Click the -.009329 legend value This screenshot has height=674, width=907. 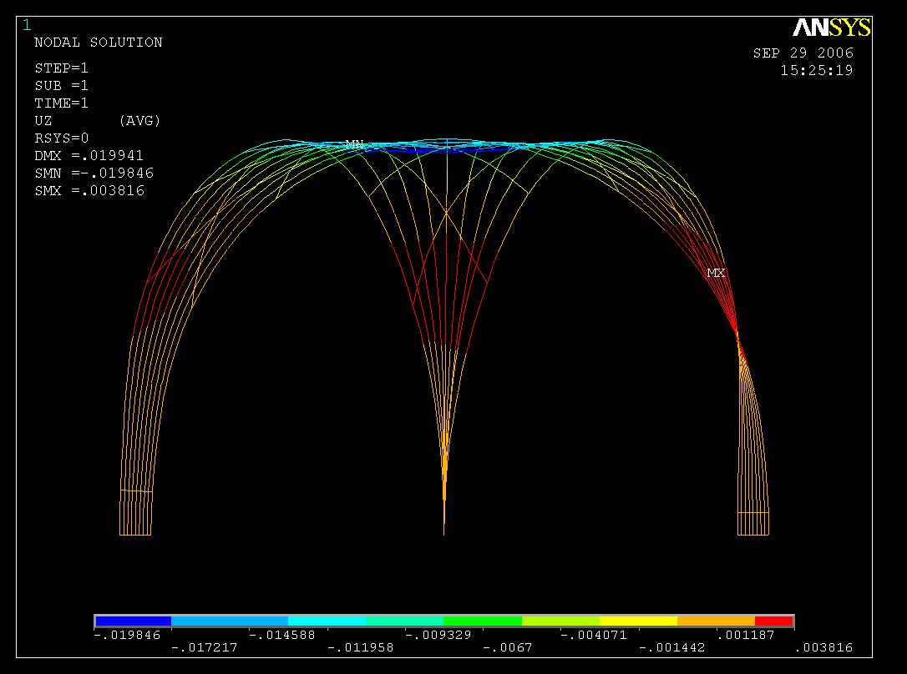click(x=438, y=636)
